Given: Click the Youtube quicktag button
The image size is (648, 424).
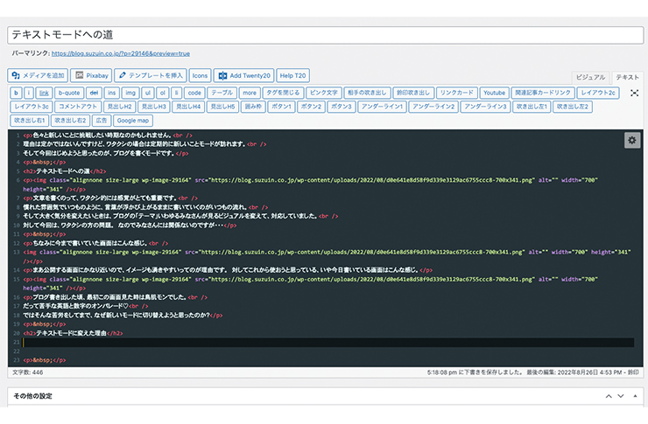Looking at the screenshot, I should pos(495,93).
